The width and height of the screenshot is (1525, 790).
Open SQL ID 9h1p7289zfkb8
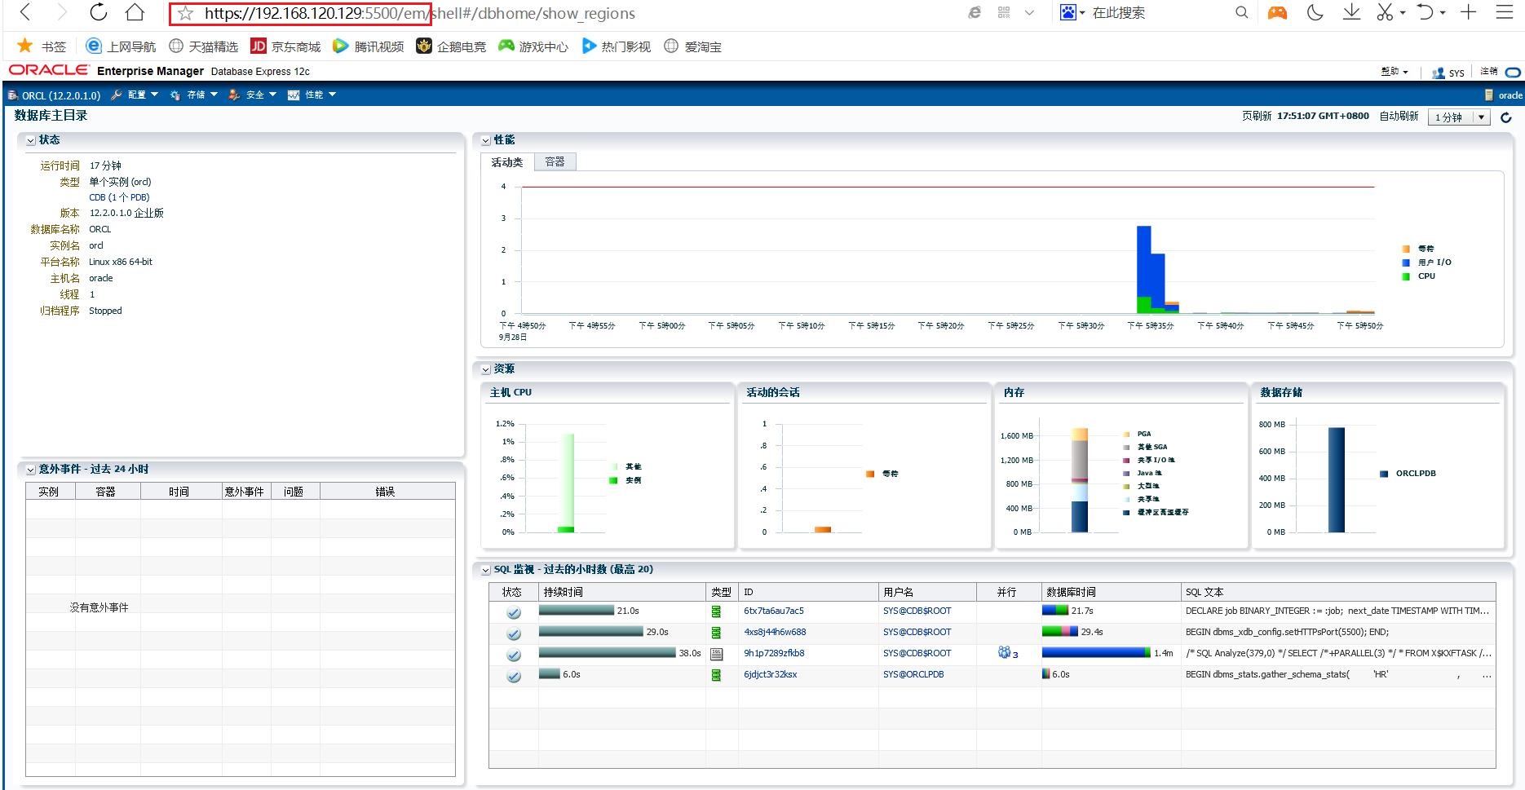(774, 653)
